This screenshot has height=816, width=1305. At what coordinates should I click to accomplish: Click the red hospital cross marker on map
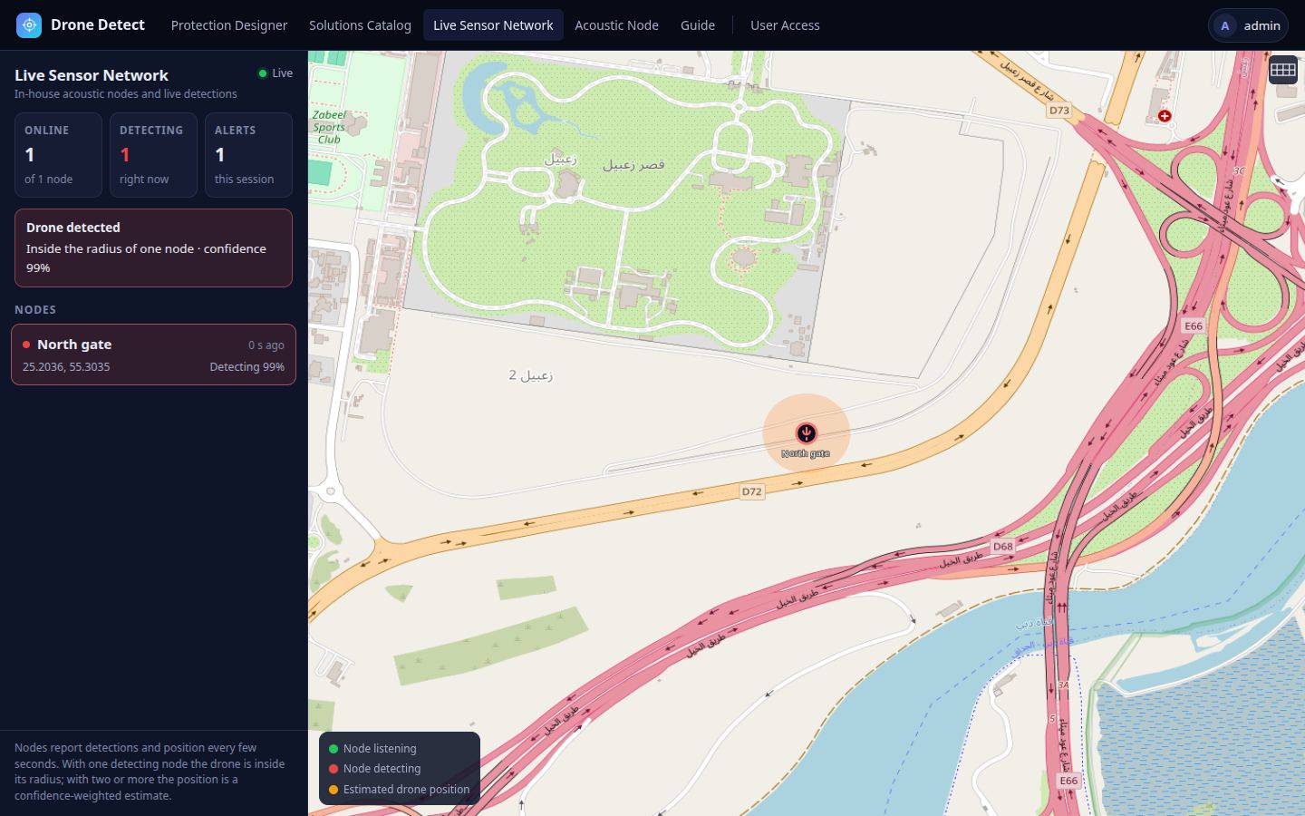pos(1165,116)
